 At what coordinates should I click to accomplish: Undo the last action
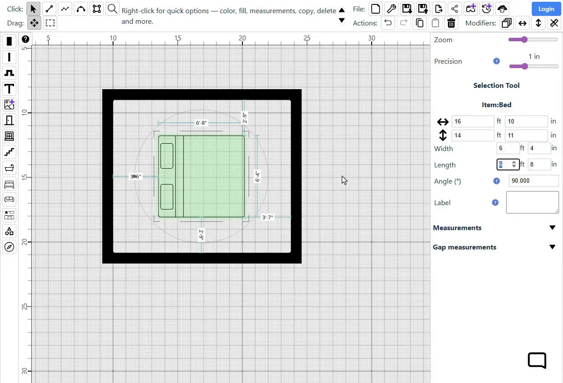[388, 23]
